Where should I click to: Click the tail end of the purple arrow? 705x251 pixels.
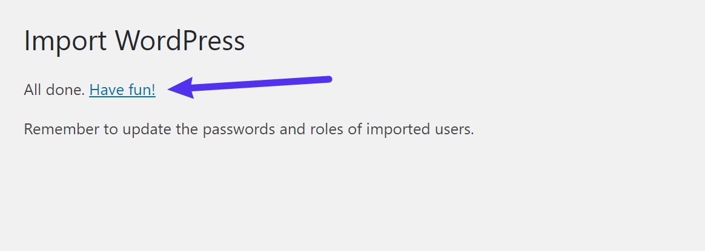(327, 79)
